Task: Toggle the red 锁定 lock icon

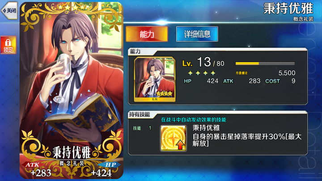Action: tap(8, 45)
